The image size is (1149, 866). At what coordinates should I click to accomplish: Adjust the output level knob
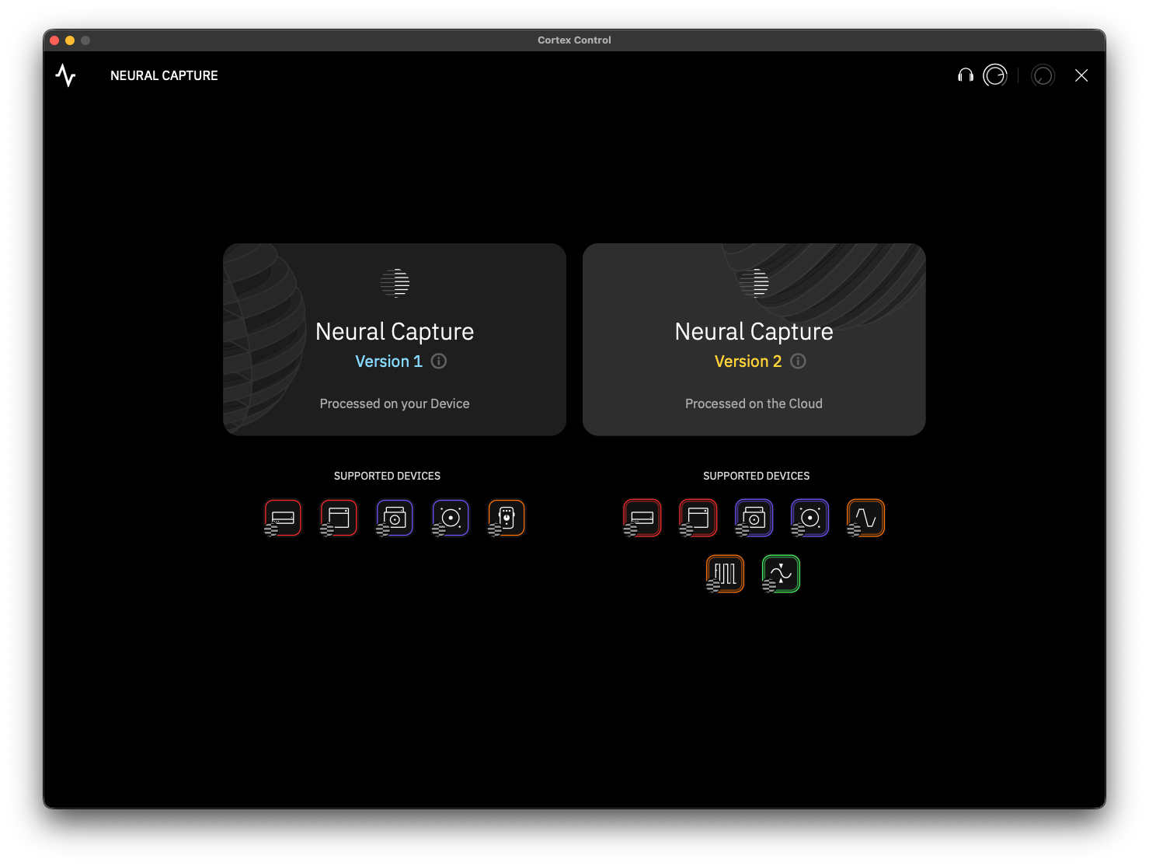(x=995, y=75)
